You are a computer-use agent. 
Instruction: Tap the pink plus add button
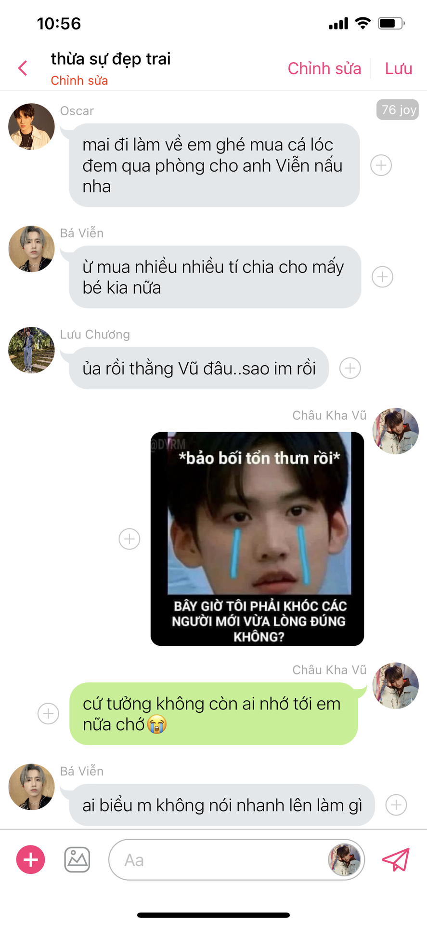pos(31,859)
